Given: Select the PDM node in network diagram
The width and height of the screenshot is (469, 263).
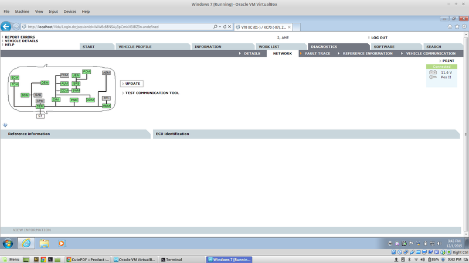Looking at the screenshot, I should pos(86,71).
